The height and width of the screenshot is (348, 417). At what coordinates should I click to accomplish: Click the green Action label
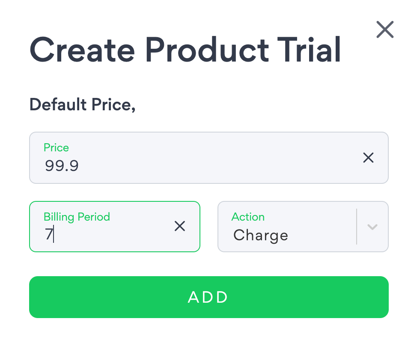pyautogui.click(x=248, y=217)
